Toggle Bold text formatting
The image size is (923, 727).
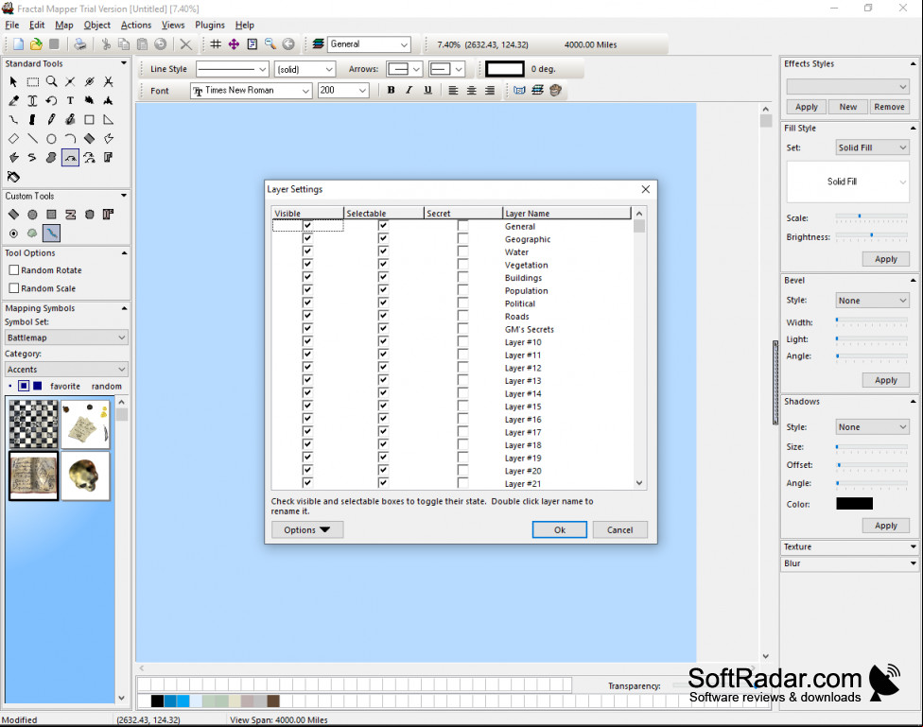391,90
